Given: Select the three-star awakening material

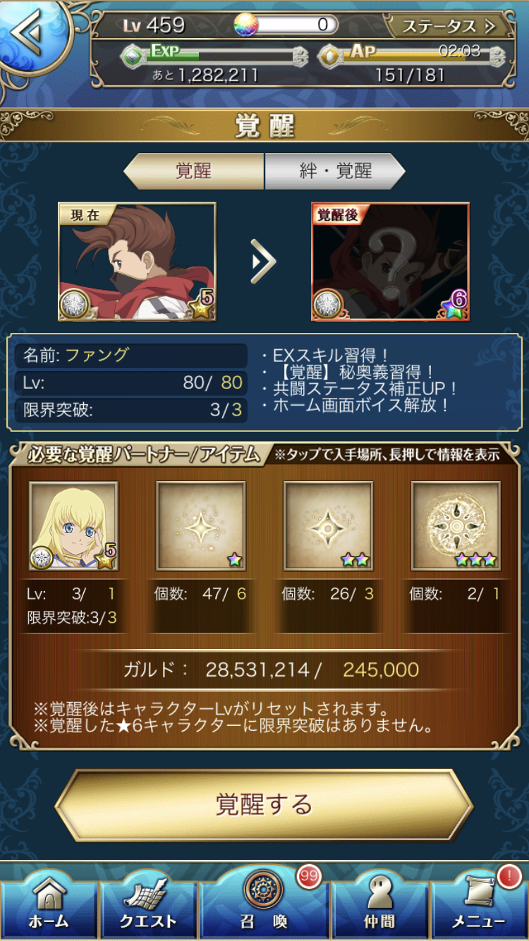Looking at the screenshot, I should point(456,526).
